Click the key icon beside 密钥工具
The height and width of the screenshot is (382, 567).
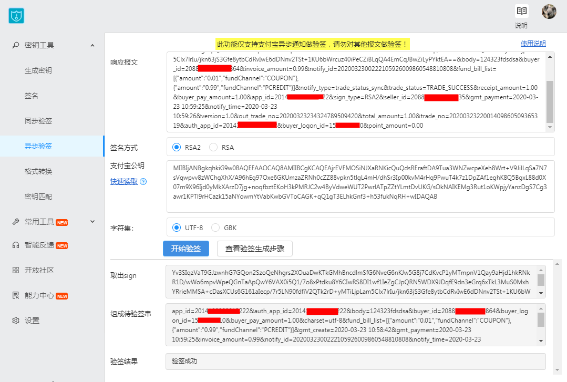pyautogui.click(x=16, y=45)
